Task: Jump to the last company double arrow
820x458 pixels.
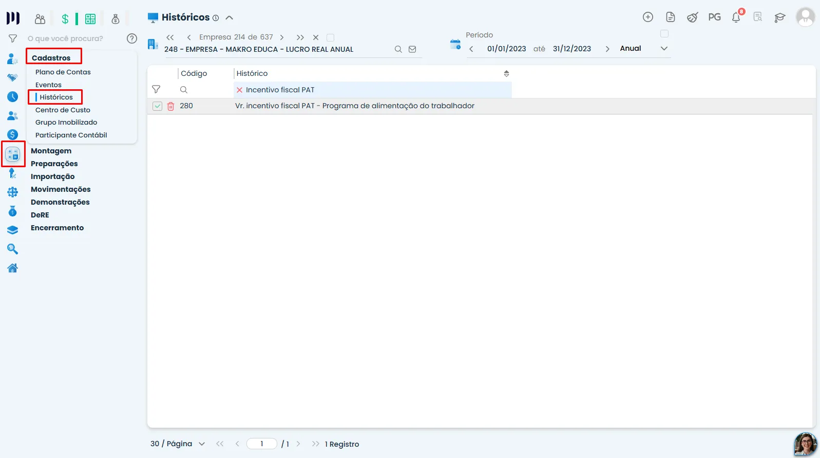Action: (300, 37)
